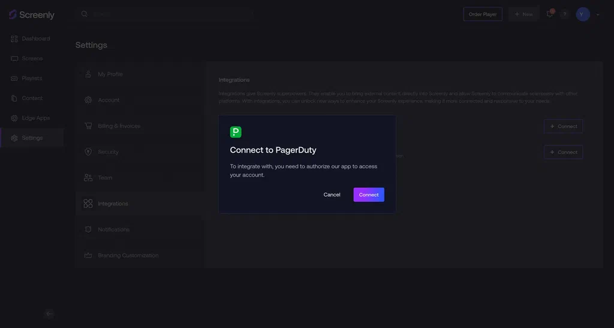This screenshot has height=328, width=614.
Task: Click the Dashboard grid icon
Action: point(14,39)
